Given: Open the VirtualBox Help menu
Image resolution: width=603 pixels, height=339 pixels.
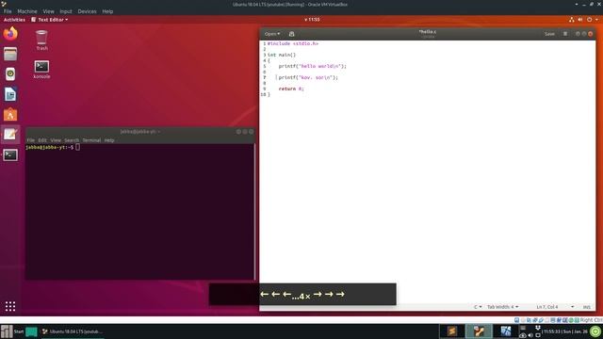Looking at the screenshot, I should coord(107,11).
